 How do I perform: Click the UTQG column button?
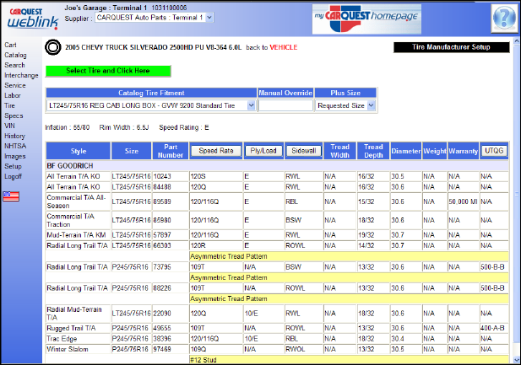pyautogui.click(x=494, y=151)
